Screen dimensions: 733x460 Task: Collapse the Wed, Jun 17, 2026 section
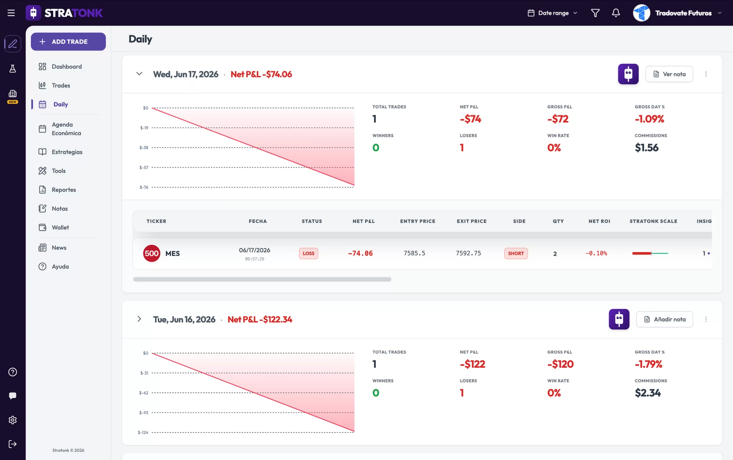coord(139,74)
